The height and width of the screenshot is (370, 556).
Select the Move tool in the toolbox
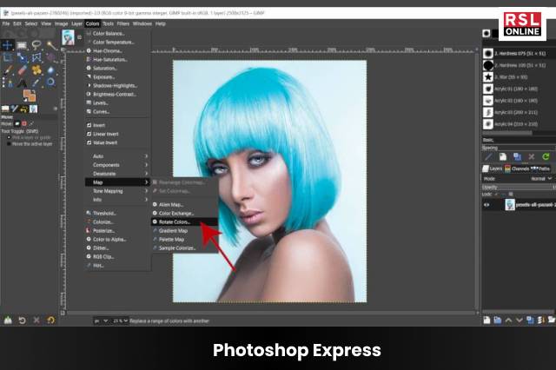tap(7, 45)
